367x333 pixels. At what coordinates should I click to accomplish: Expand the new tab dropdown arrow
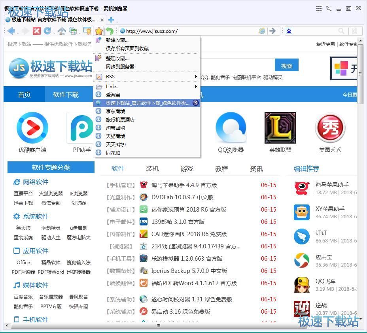[117, 22]
